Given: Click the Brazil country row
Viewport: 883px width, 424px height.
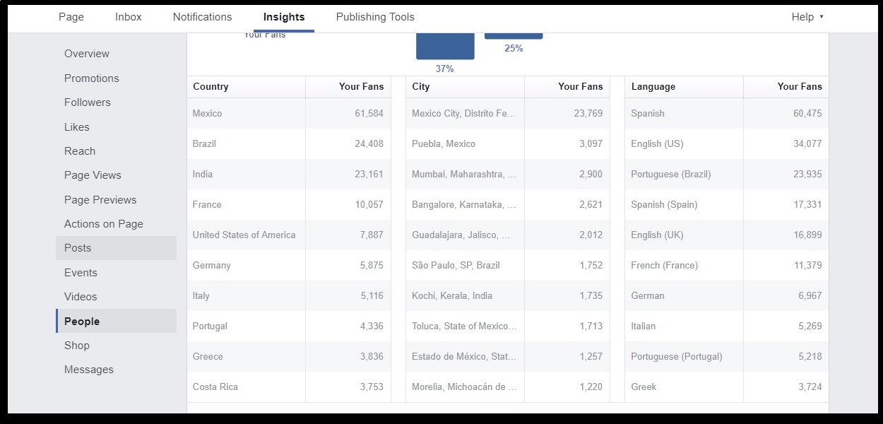Looking at the screenshot, I should [x=289, y=143].
